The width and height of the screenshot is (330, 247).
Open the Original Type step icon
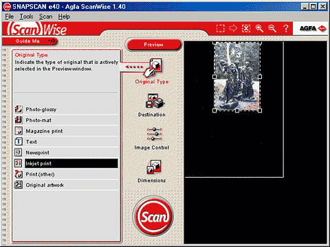tap(153, 68)
